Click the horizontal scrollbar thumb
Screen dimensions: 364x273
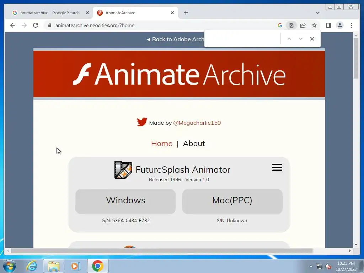(x=162, y=251)
